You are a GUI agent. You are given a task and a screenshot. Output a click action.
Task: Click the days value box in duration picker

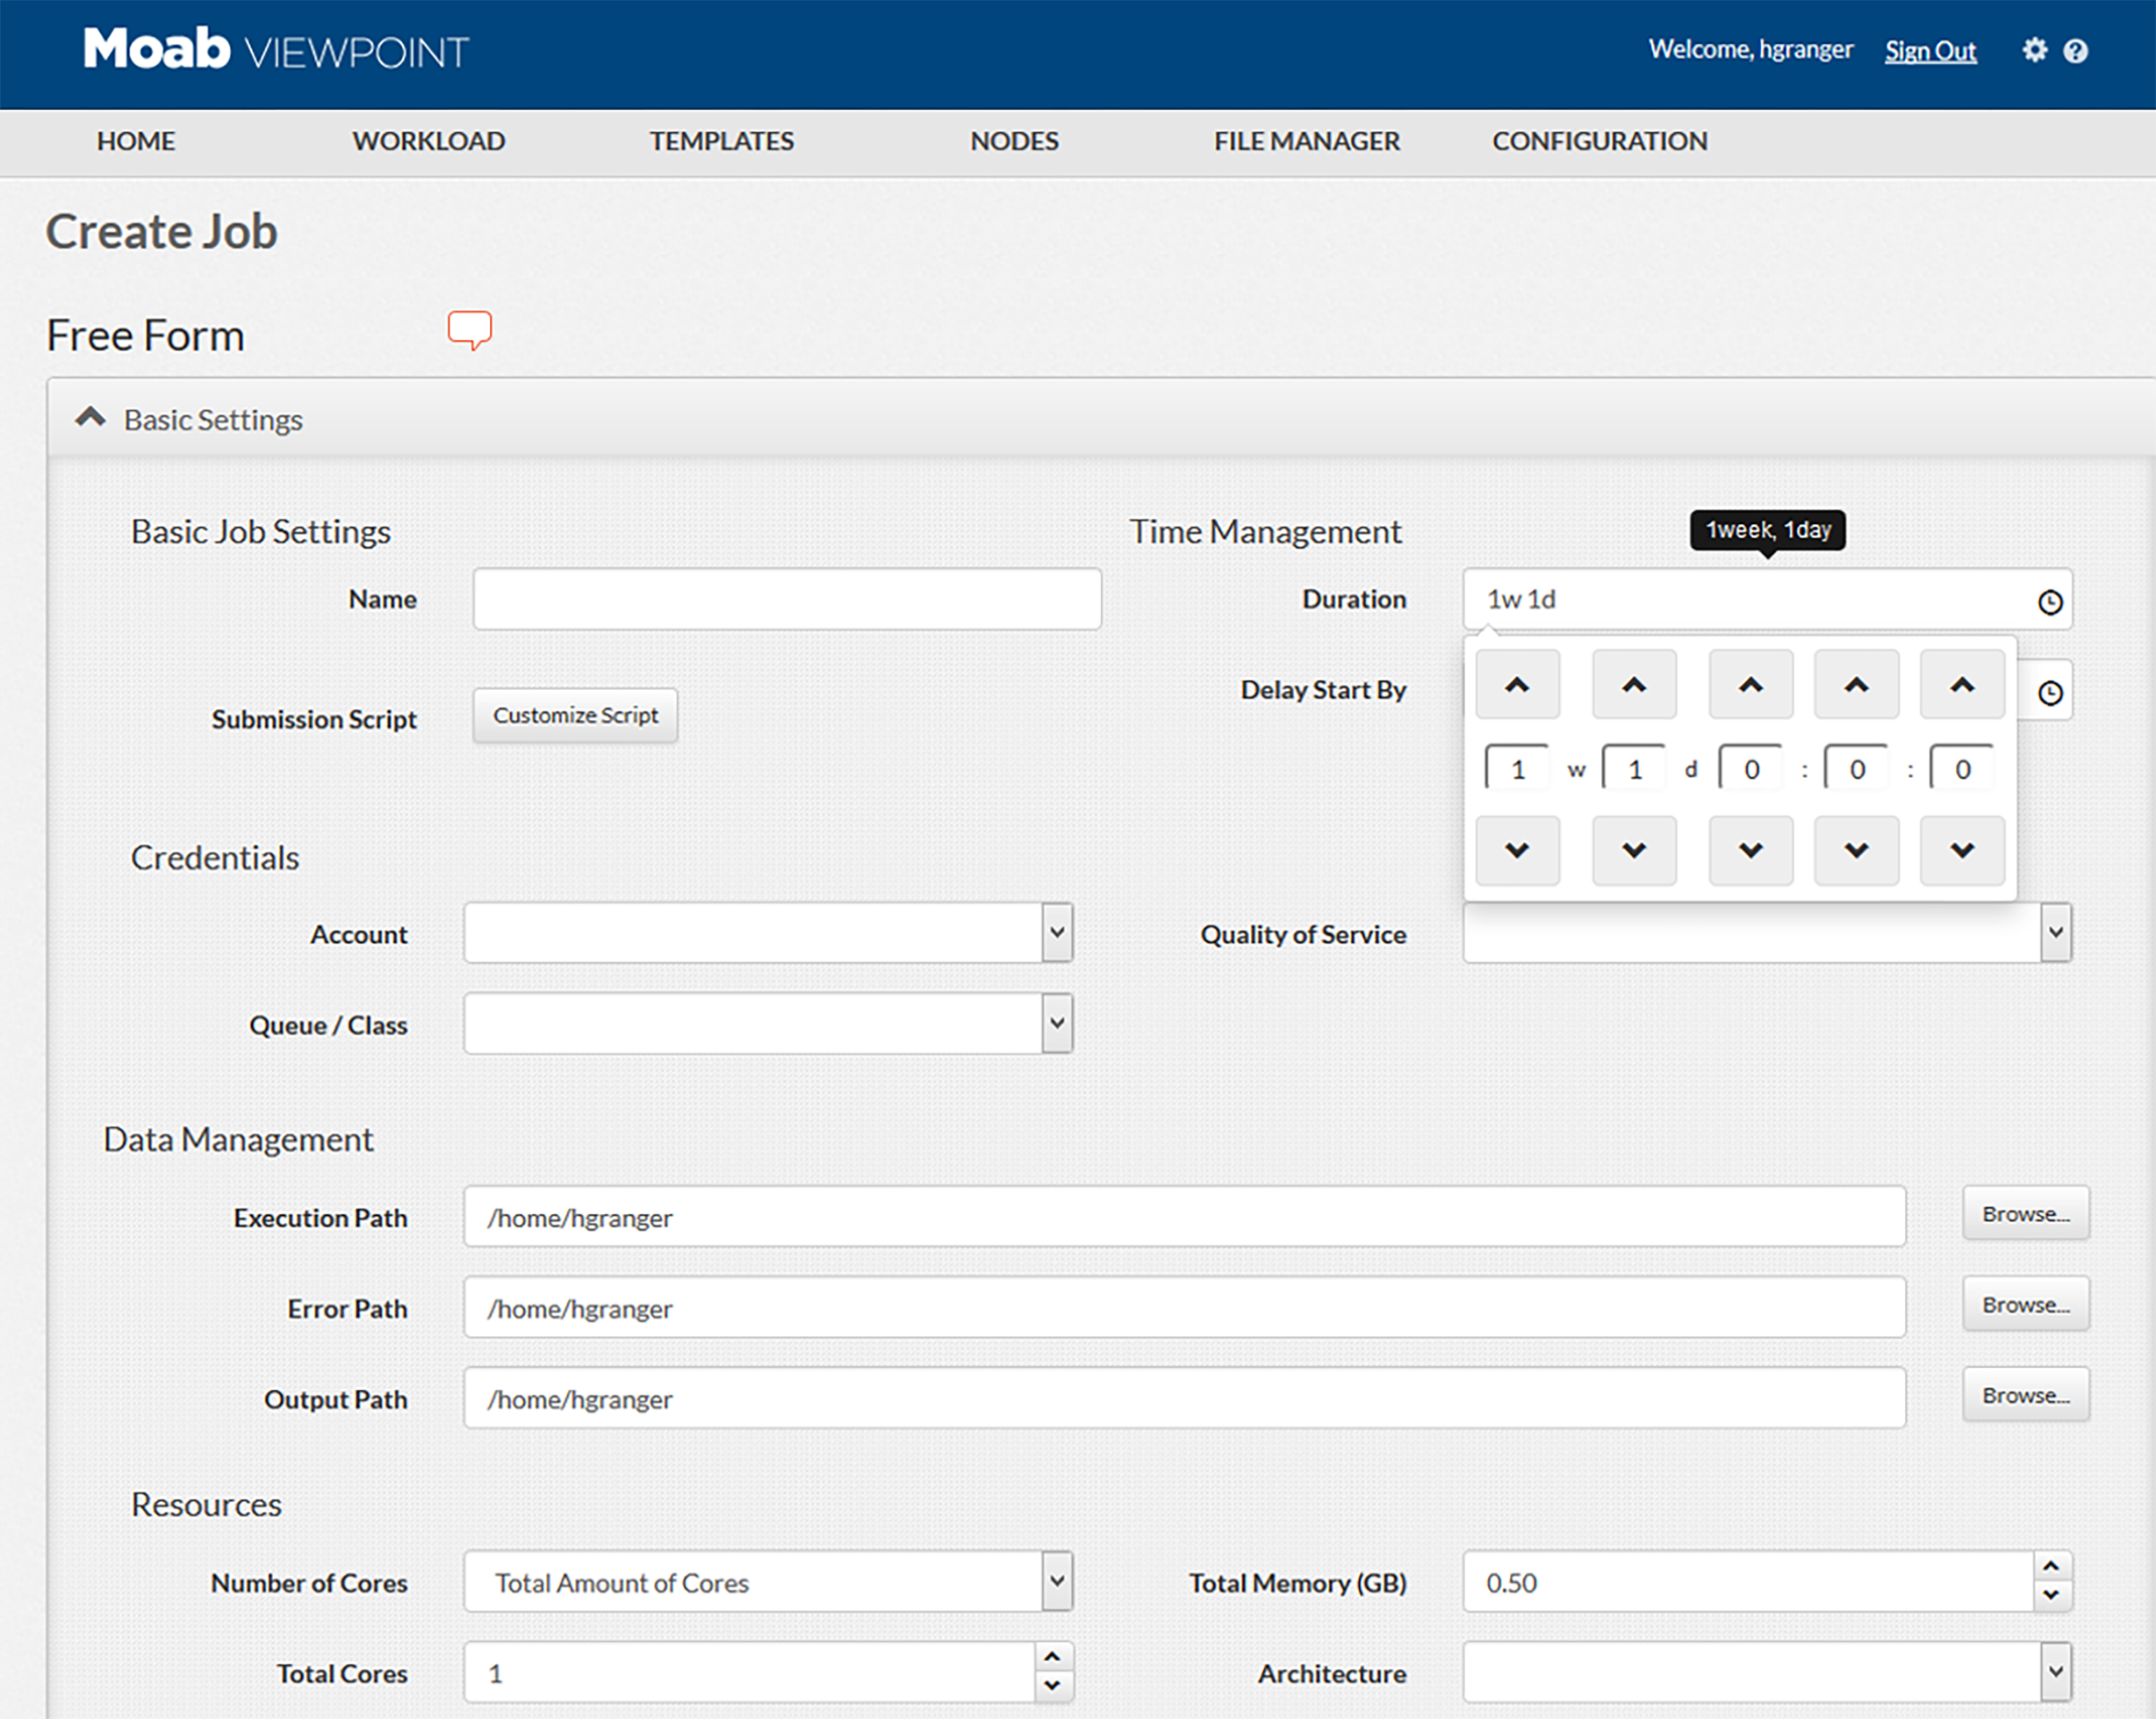point(1634,768)
